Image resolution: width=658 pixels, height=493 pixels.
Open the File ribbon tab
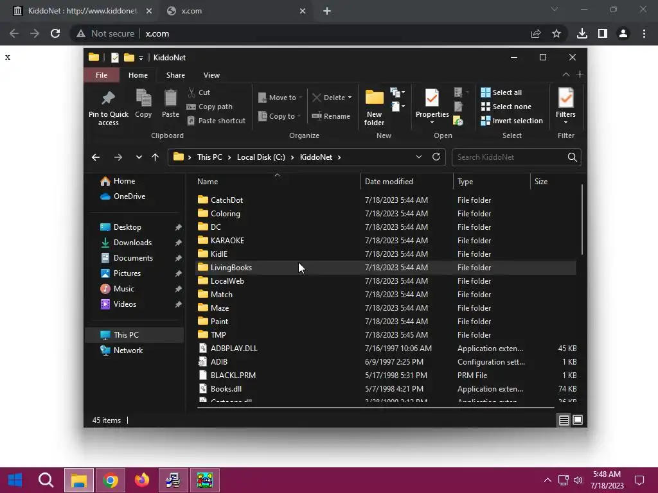pos(102,75)
